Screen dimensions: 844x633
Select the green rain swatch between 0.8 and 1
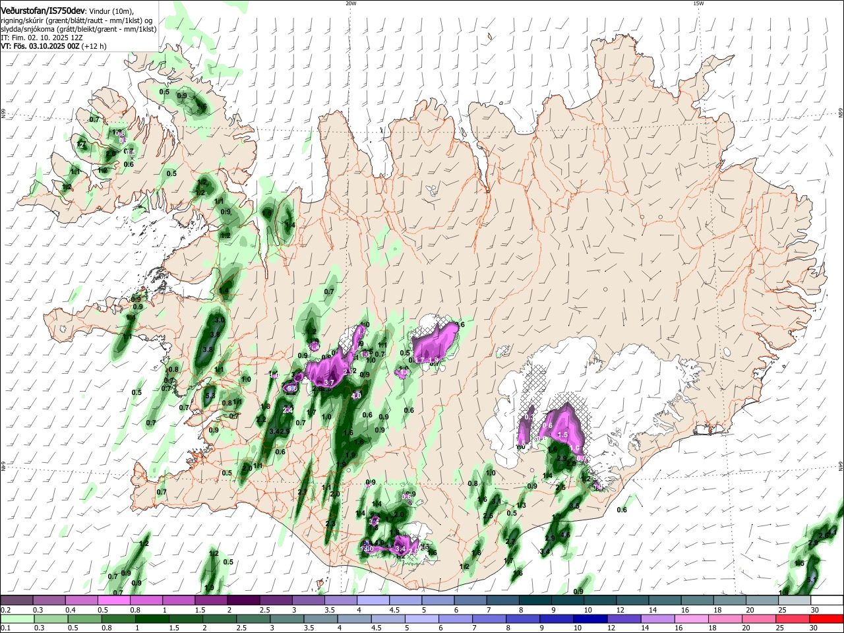point(118,618)
